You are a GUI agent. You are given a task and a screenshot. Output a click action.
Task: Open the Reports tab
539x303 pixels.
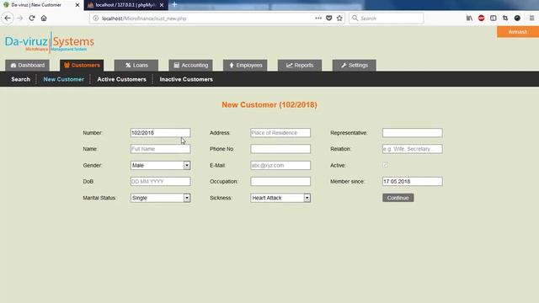click(300, 66)
